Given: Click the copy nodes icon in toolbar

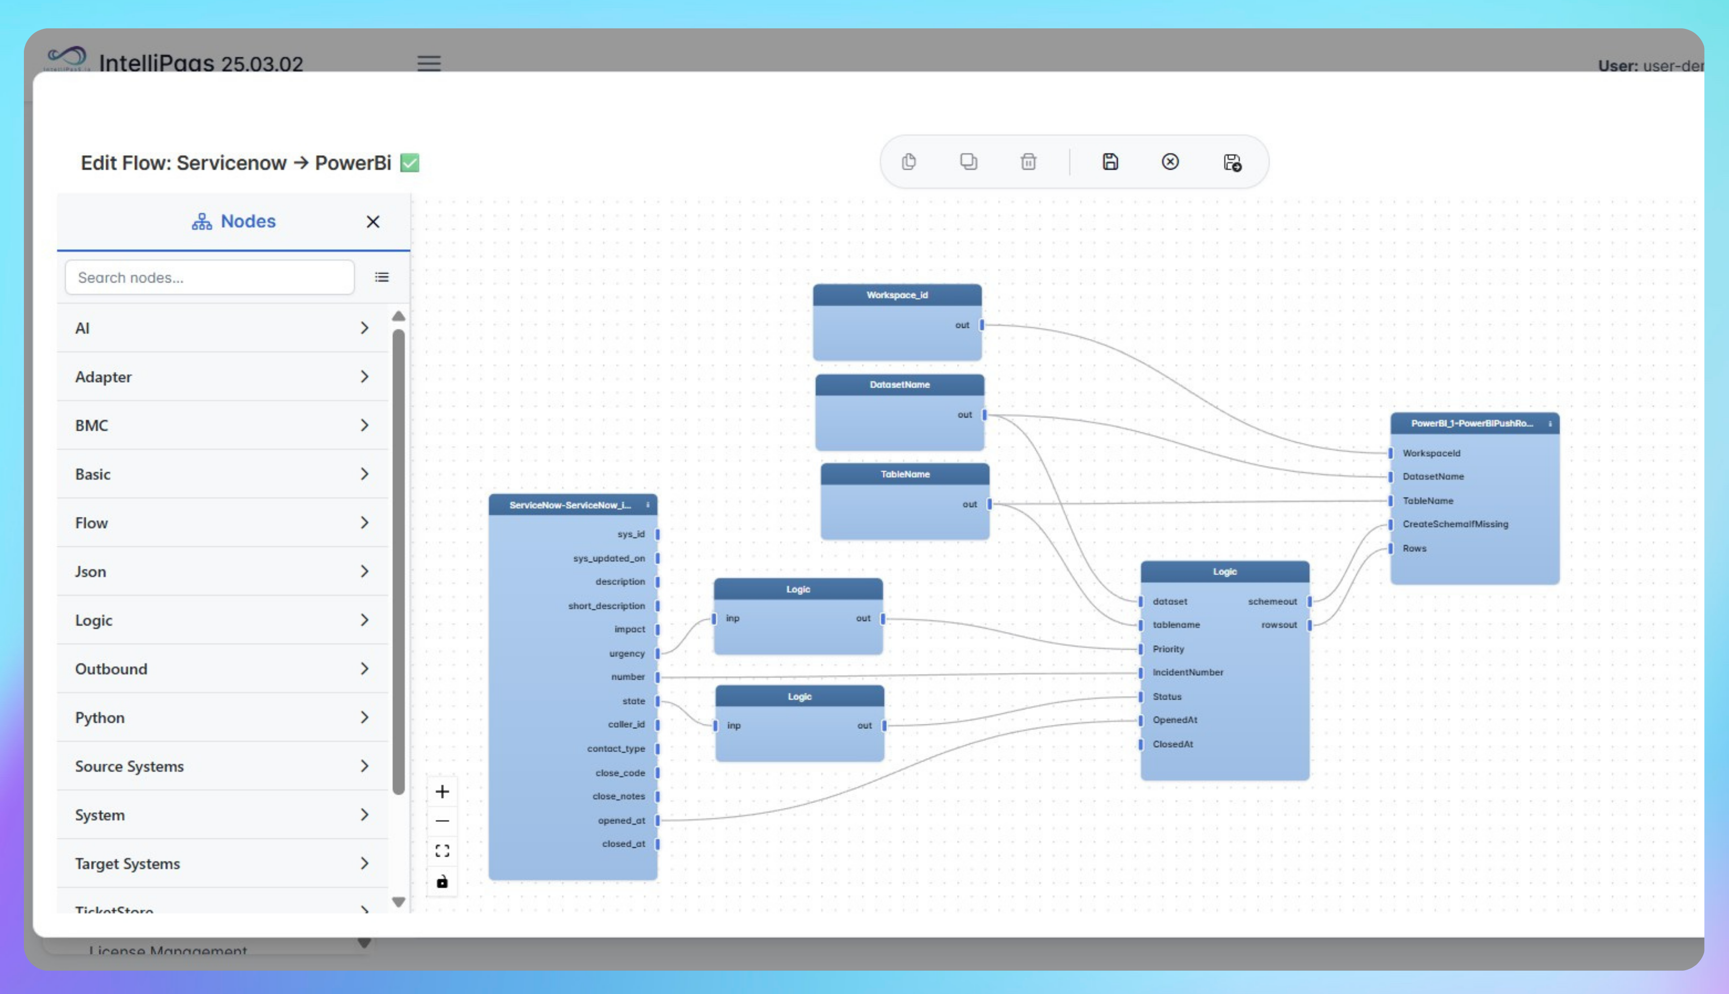Looking at the screenshot, I should [908, 162].
